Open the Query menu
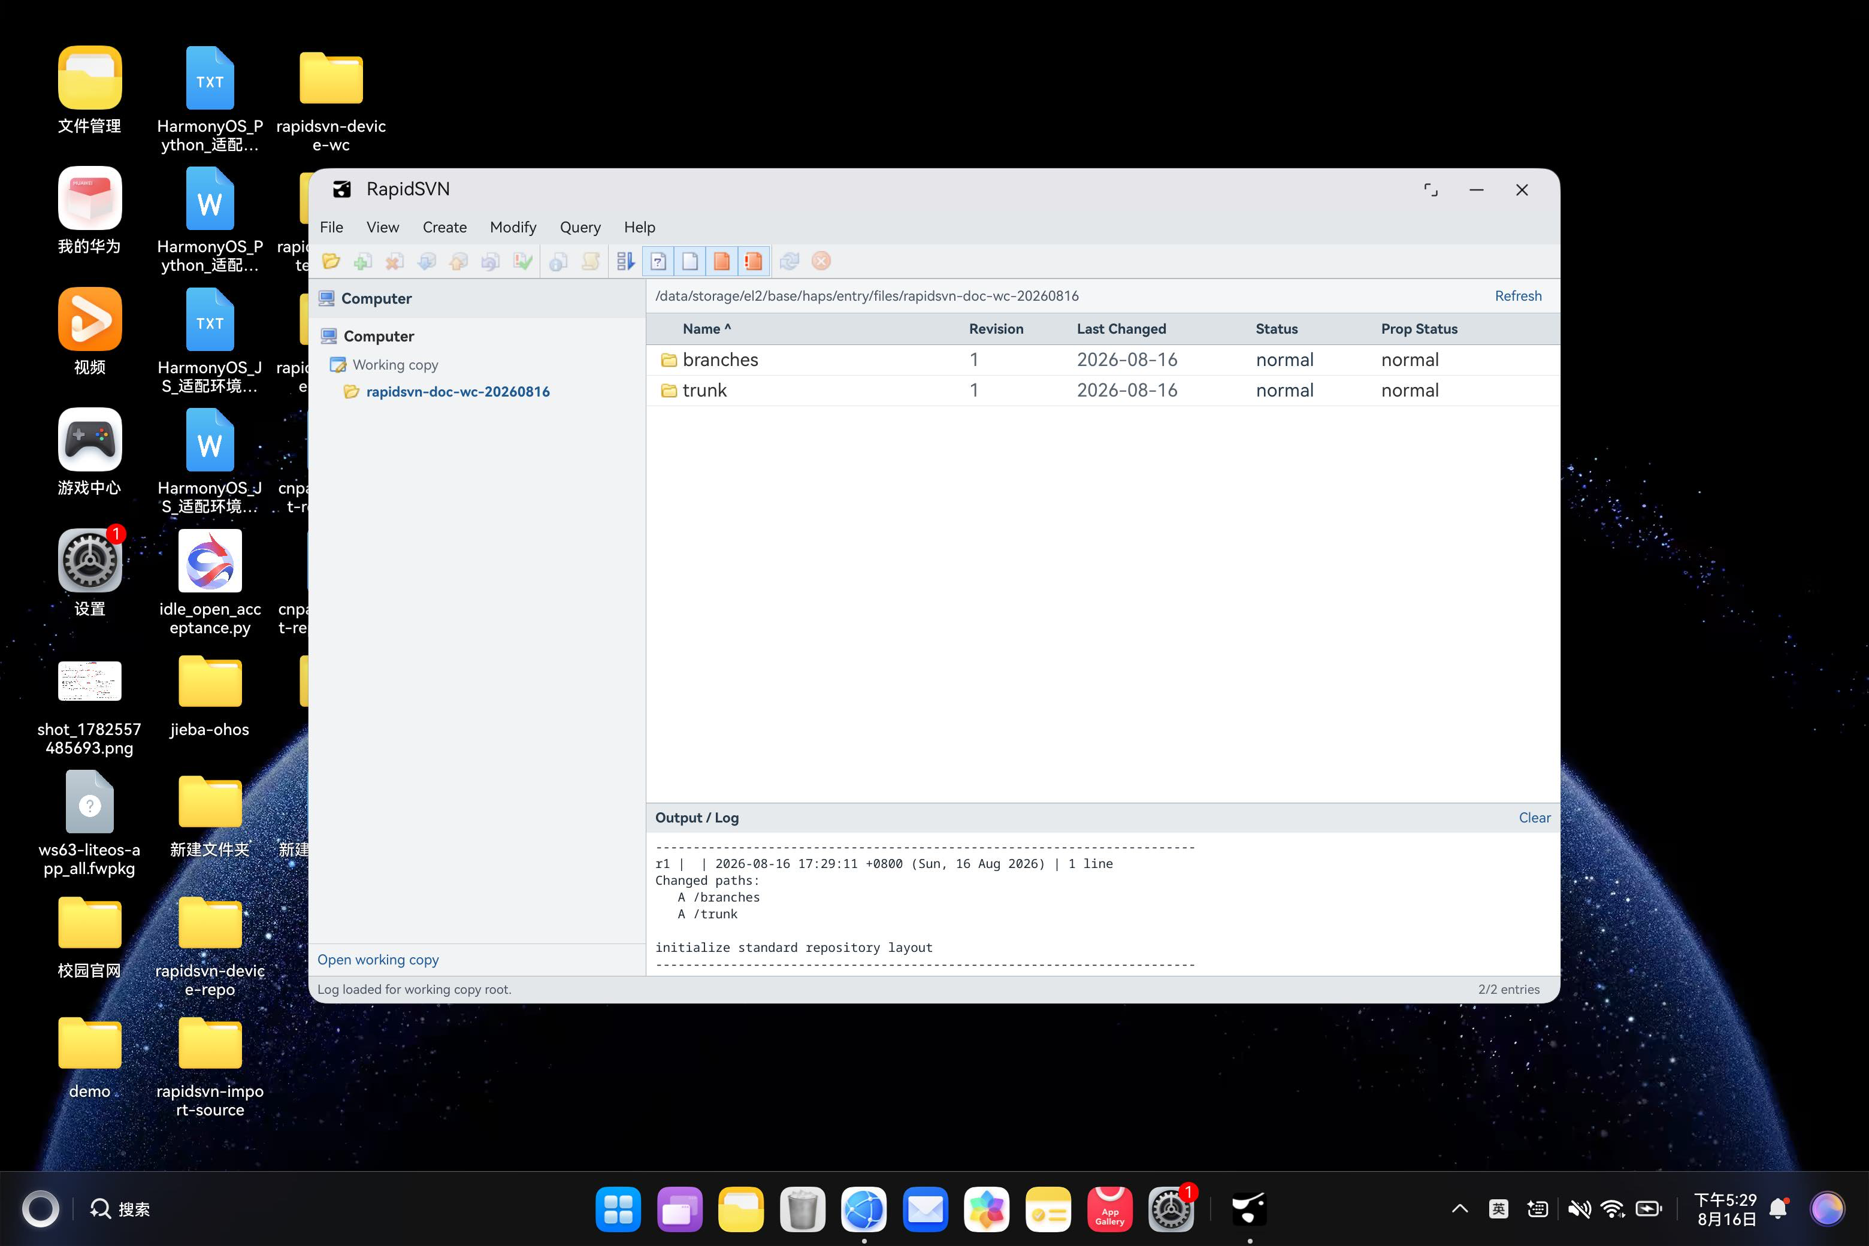The image size is (1869, 1246). (x=580, y=227)
